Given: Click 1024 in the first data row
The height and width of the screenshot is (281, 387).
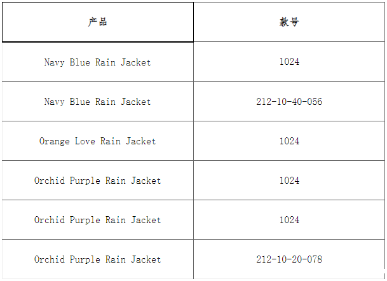Looking at the screenshot, I should 289,62.
